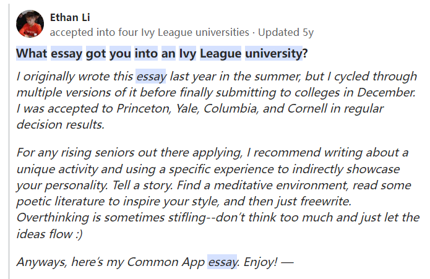Image resolution: width=430 pixels, height=279 pixels.
Task: Click the highlighted word 'What' in the title
Action: coord(32,53)
